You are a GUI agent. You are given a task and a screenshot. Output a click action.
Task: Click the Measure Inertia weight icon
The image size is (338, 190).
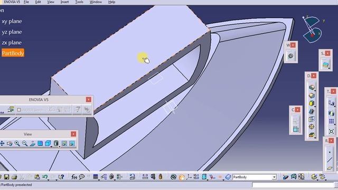click(161, 177)
